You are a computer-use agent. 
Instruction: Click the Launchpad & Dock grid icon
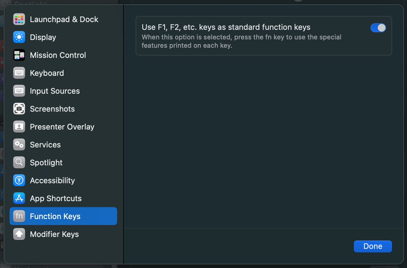click(x=19, y=19)
